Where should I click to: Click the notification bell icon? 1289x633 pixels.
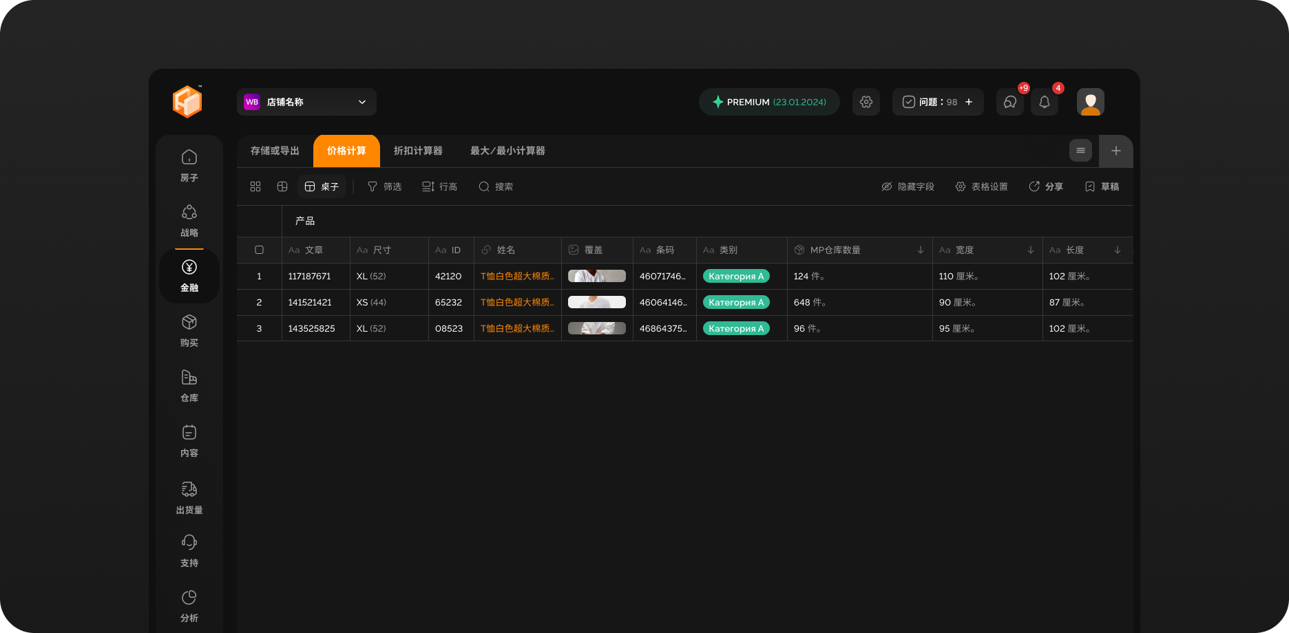coord(1044,102)
